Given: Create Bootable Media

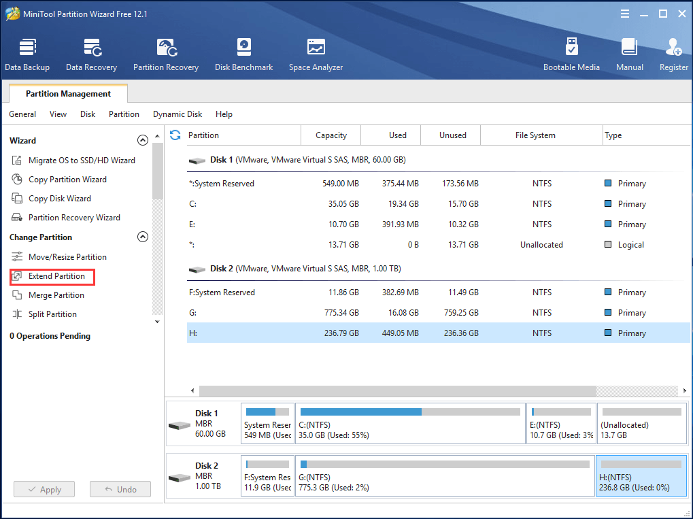Looking at the screenshot, I should [x=571, y=54].
